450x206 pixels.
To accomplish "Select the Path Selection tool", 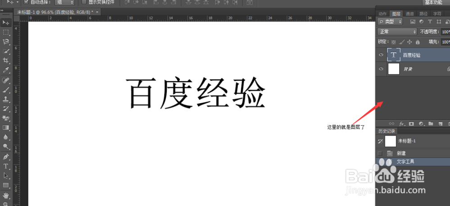I will tap(6, 175).
